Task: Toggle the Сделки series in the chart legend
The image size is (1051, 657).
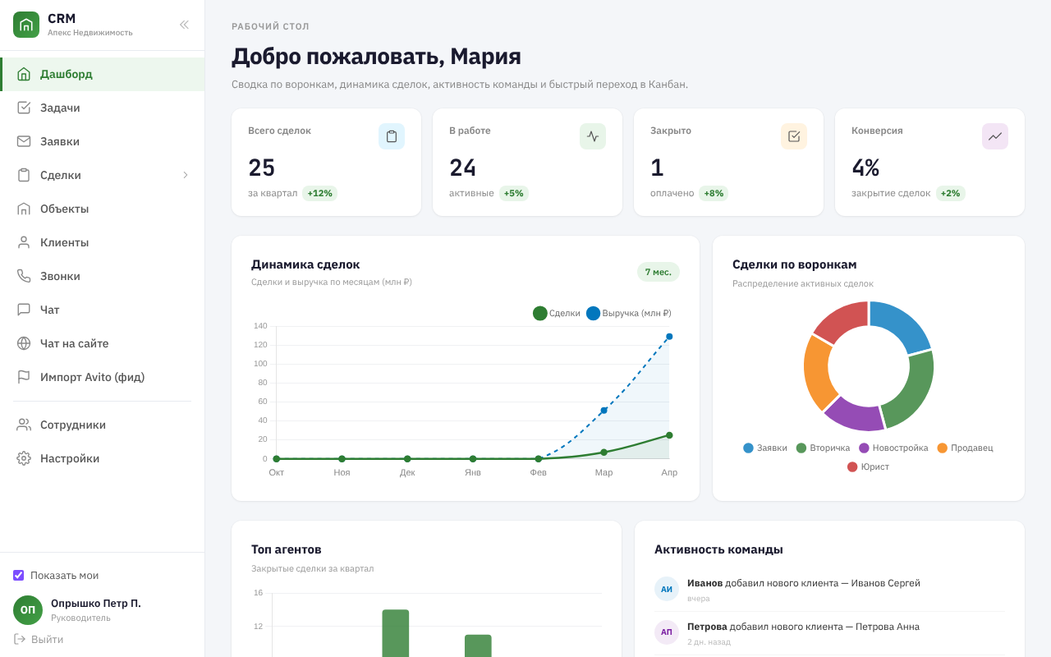Action: click(556, 313)
